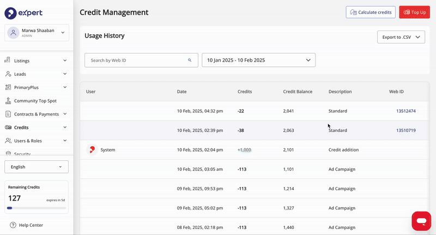Screen dimensions: 436x235
Task: Click the Credits money icon in sidebar
Action: [8, 128]
